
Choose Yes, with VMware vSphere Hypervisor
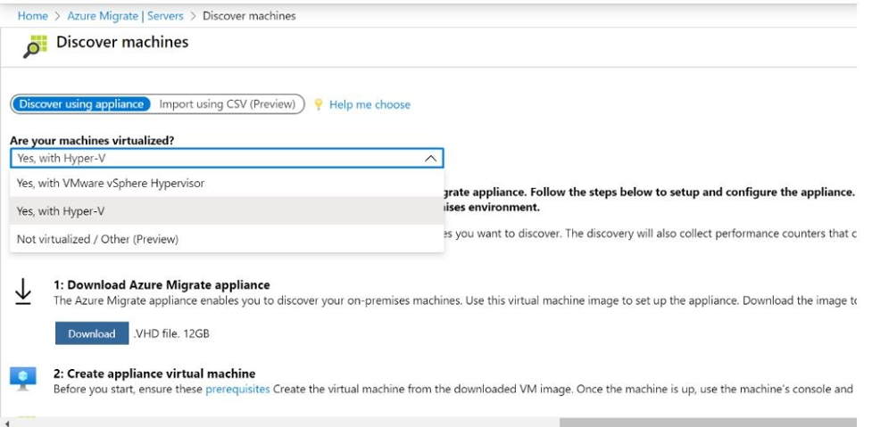[227, 183]
